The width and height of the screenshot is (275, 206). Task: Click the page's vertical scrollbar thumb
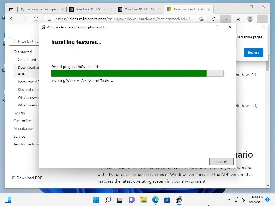[267, 63]
